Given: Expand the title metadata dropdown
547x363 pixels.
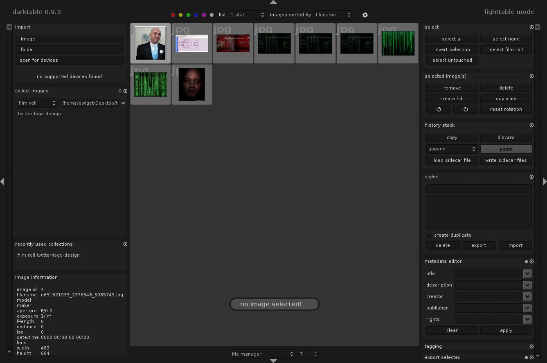Looking at the screenshot, I should 527,273.
